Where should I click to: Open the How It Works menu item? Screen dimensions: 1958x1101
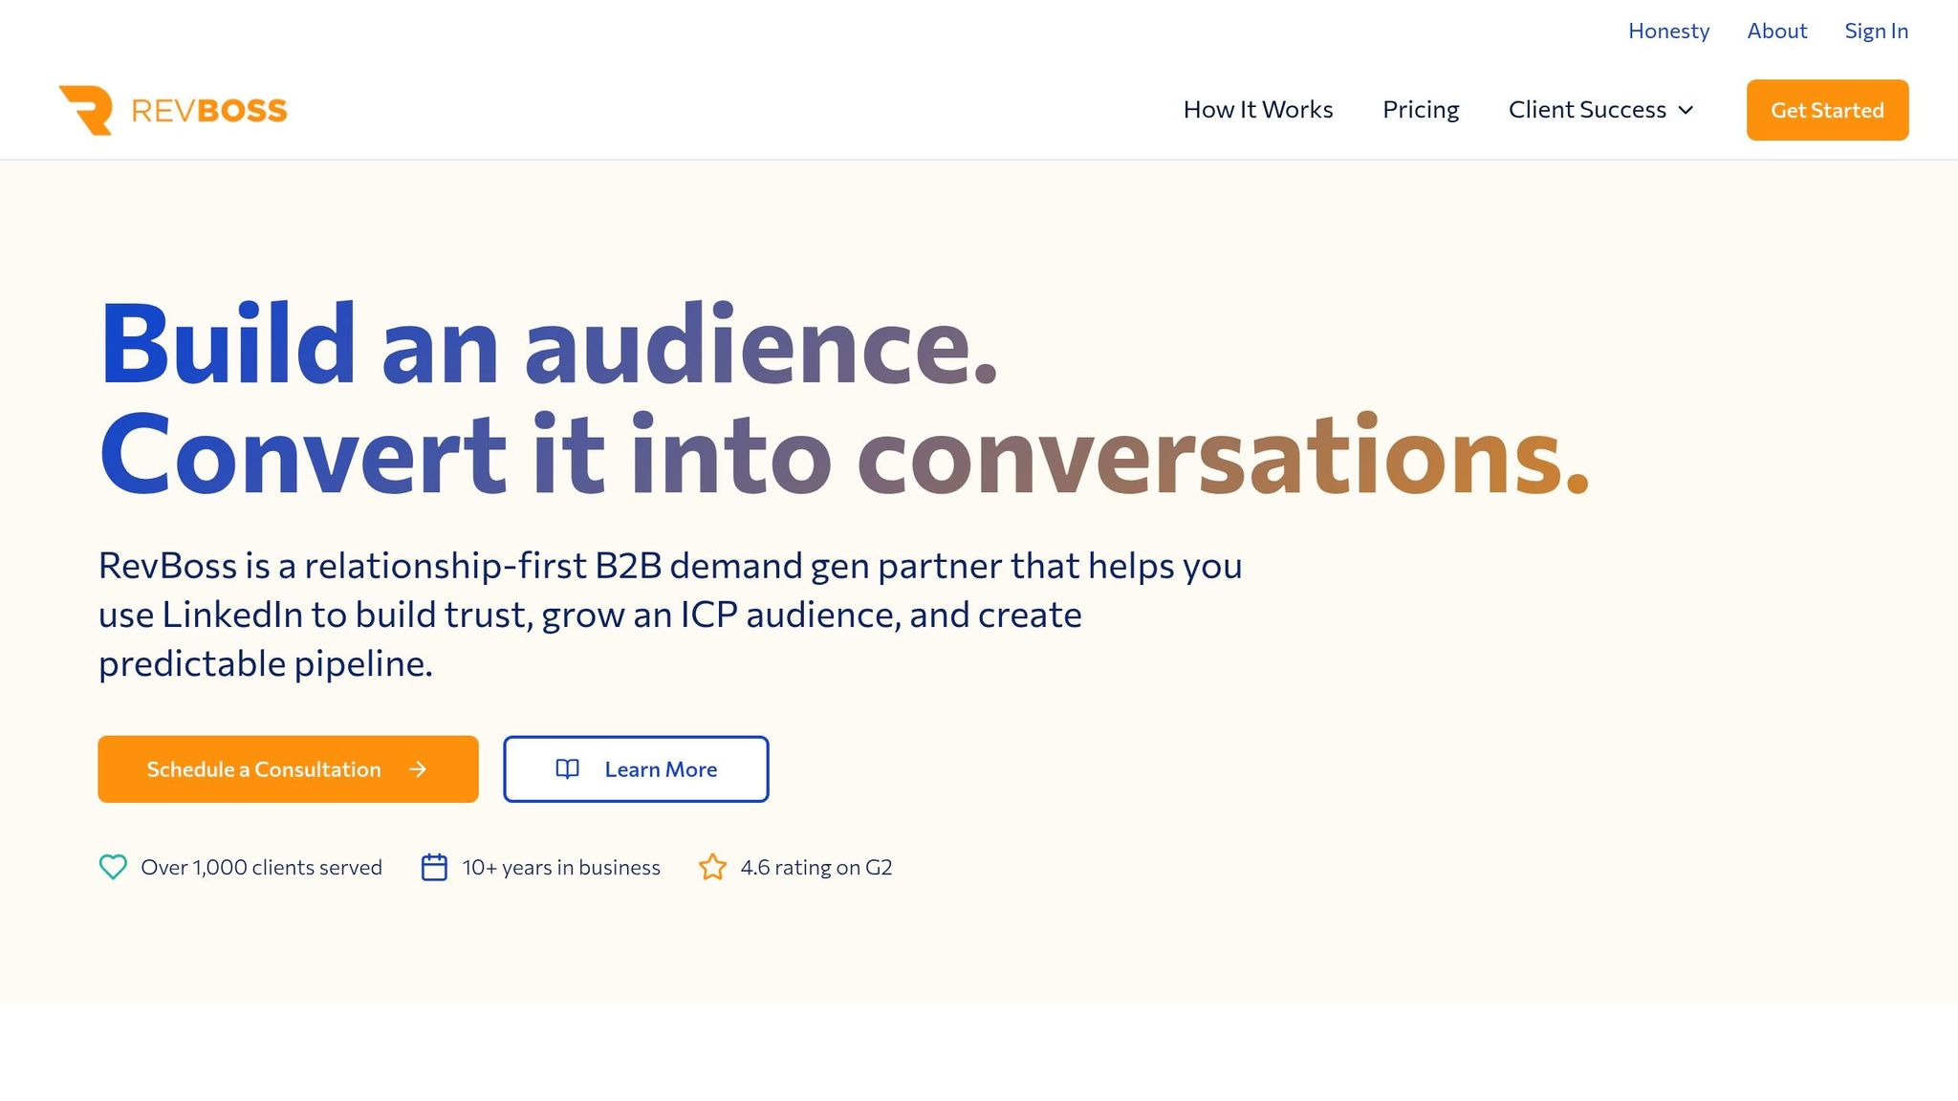[x=1258, y=110]
